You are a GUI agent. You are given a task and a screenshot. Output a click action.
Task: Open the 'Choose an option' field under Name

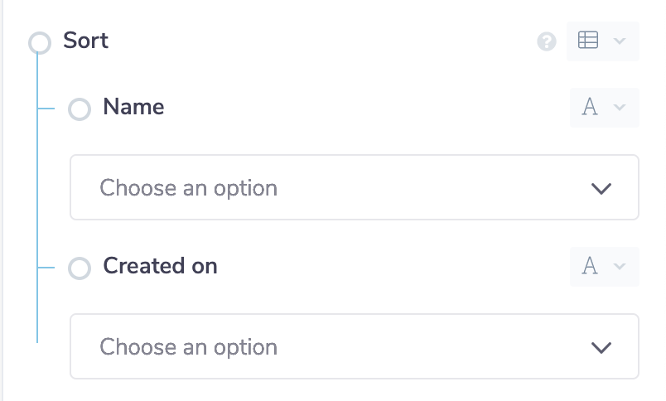(331, 188)
